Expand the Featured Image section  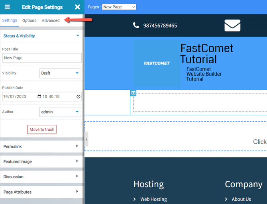[41, 162]
